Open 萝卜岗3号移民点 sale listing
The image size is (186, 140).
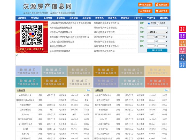tap(25, 124)
